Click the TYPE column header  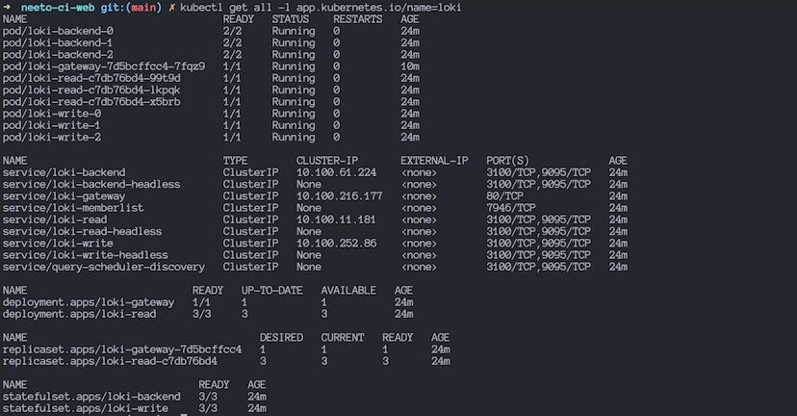coord(235,161)
